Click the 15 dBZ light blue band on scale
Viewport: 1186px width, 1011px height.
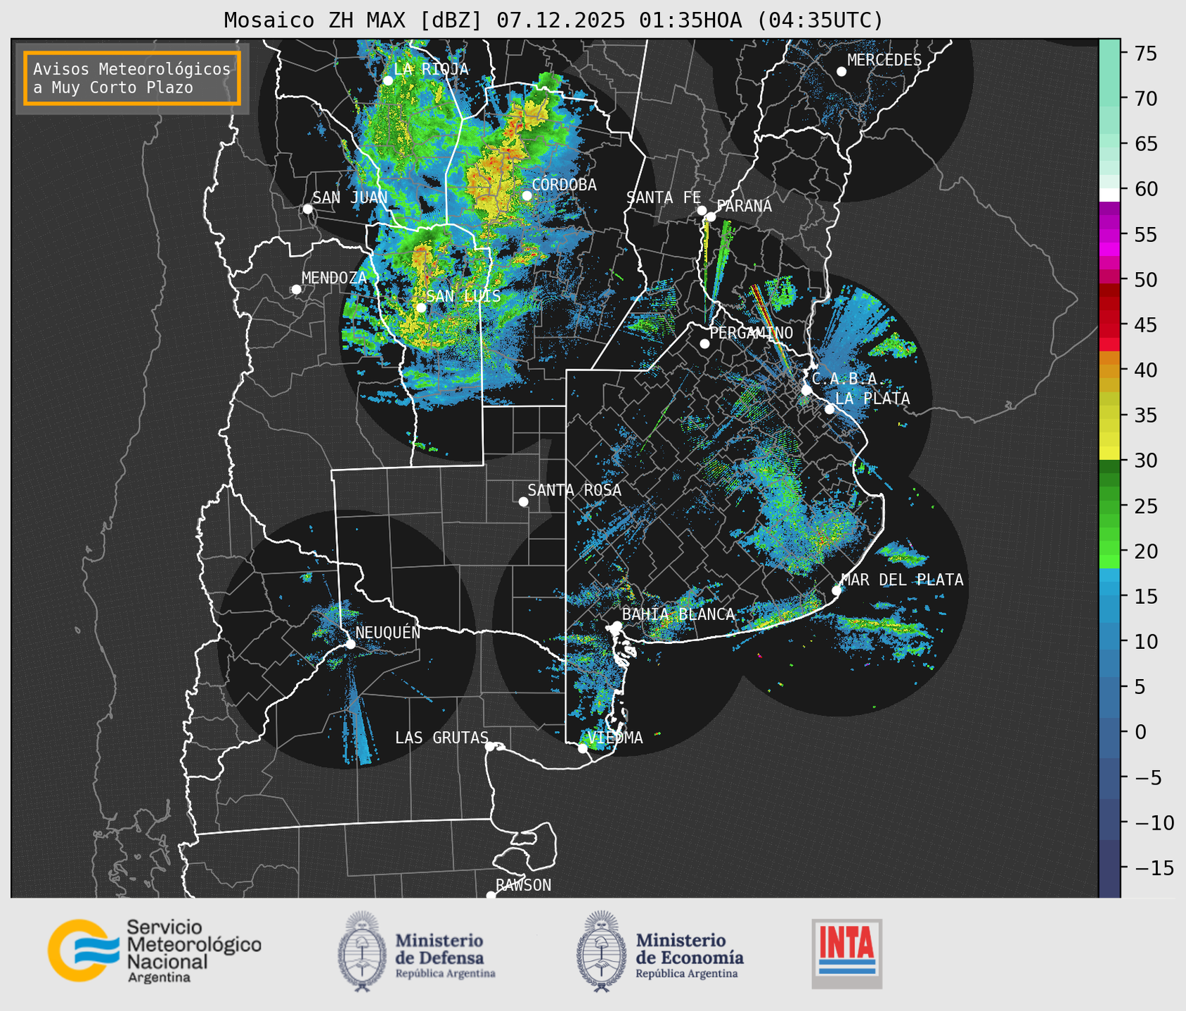click(1109, 596)
